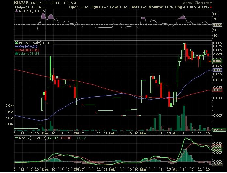
Task: Click the Last 0.042 value in header
Action: (138, 7)
